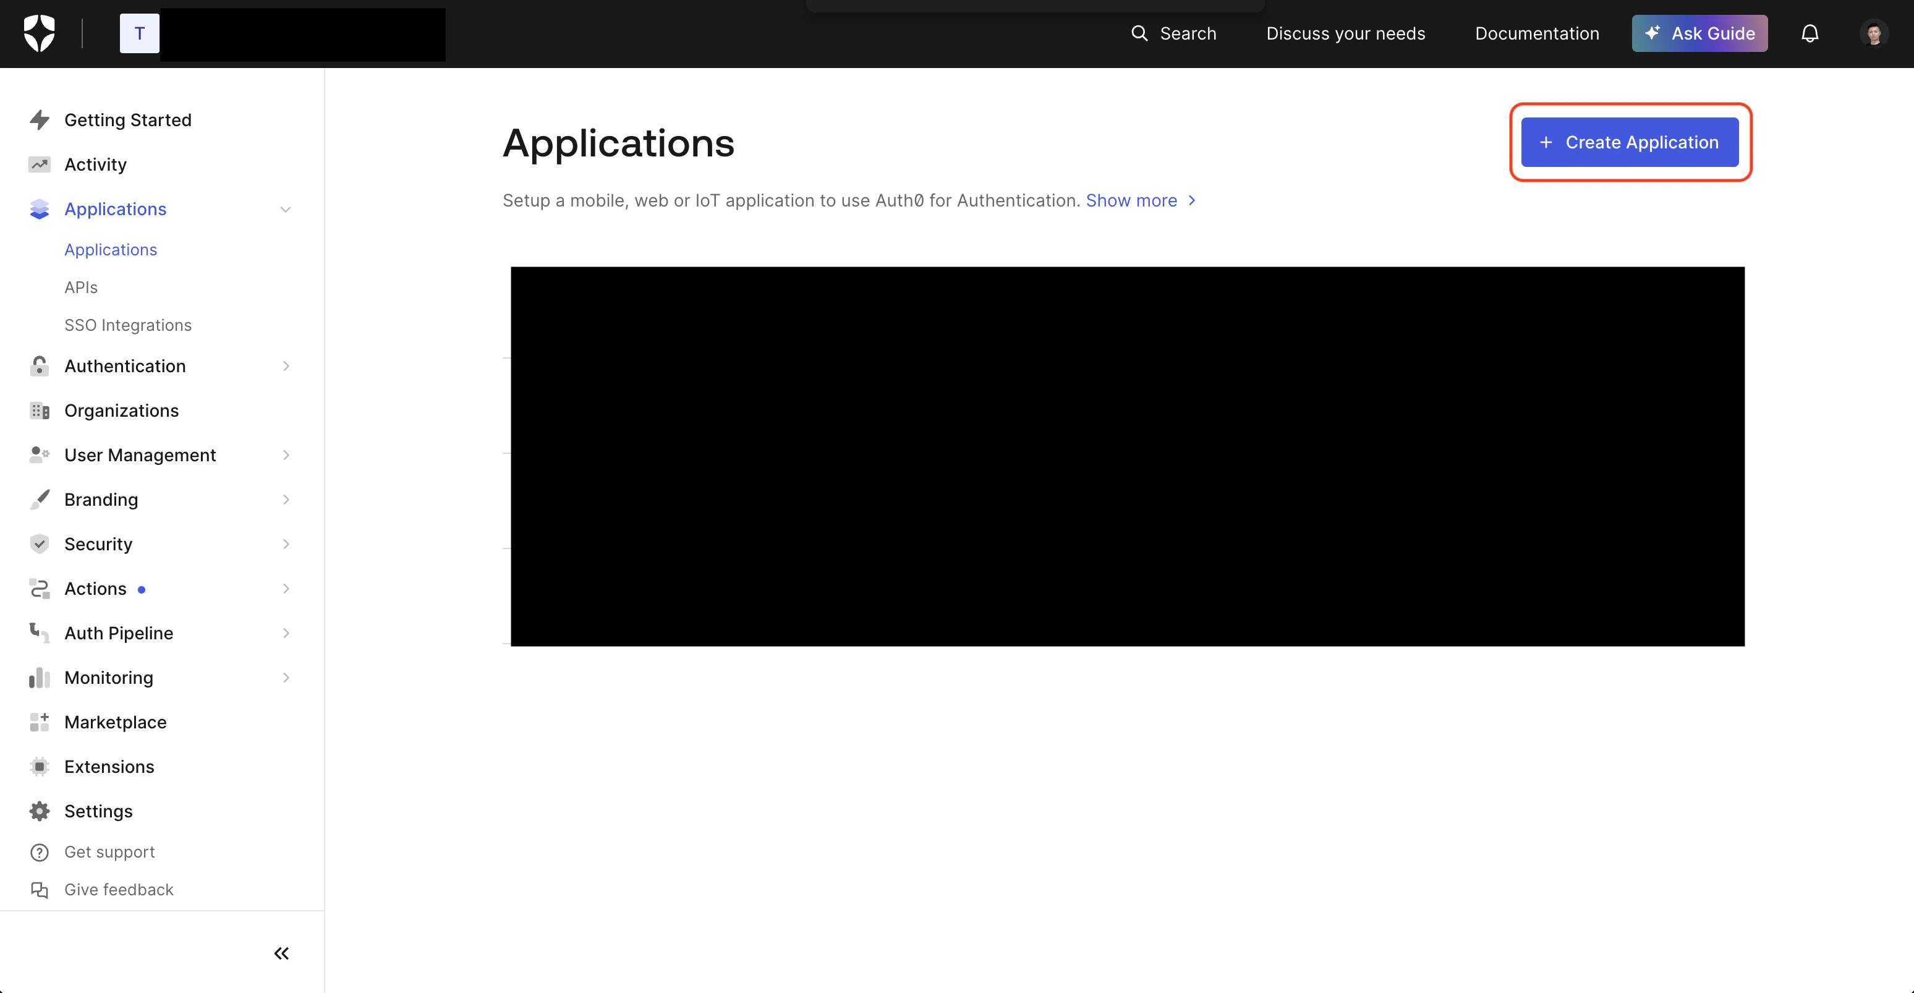Image resolution: width=1914 pixels, height=993 pixels.
Task: Open the notifications bell
Action: tap(1810, 33)
